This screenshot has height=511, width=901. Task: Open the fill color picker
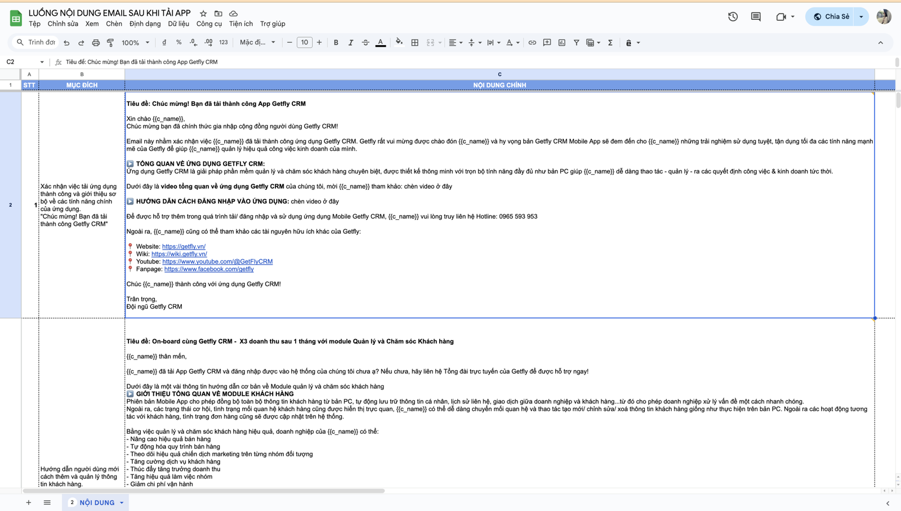(399, 43)
